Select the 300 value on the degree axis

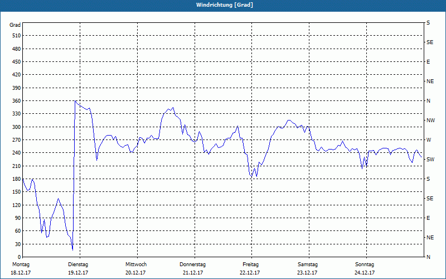coord(17,127)
